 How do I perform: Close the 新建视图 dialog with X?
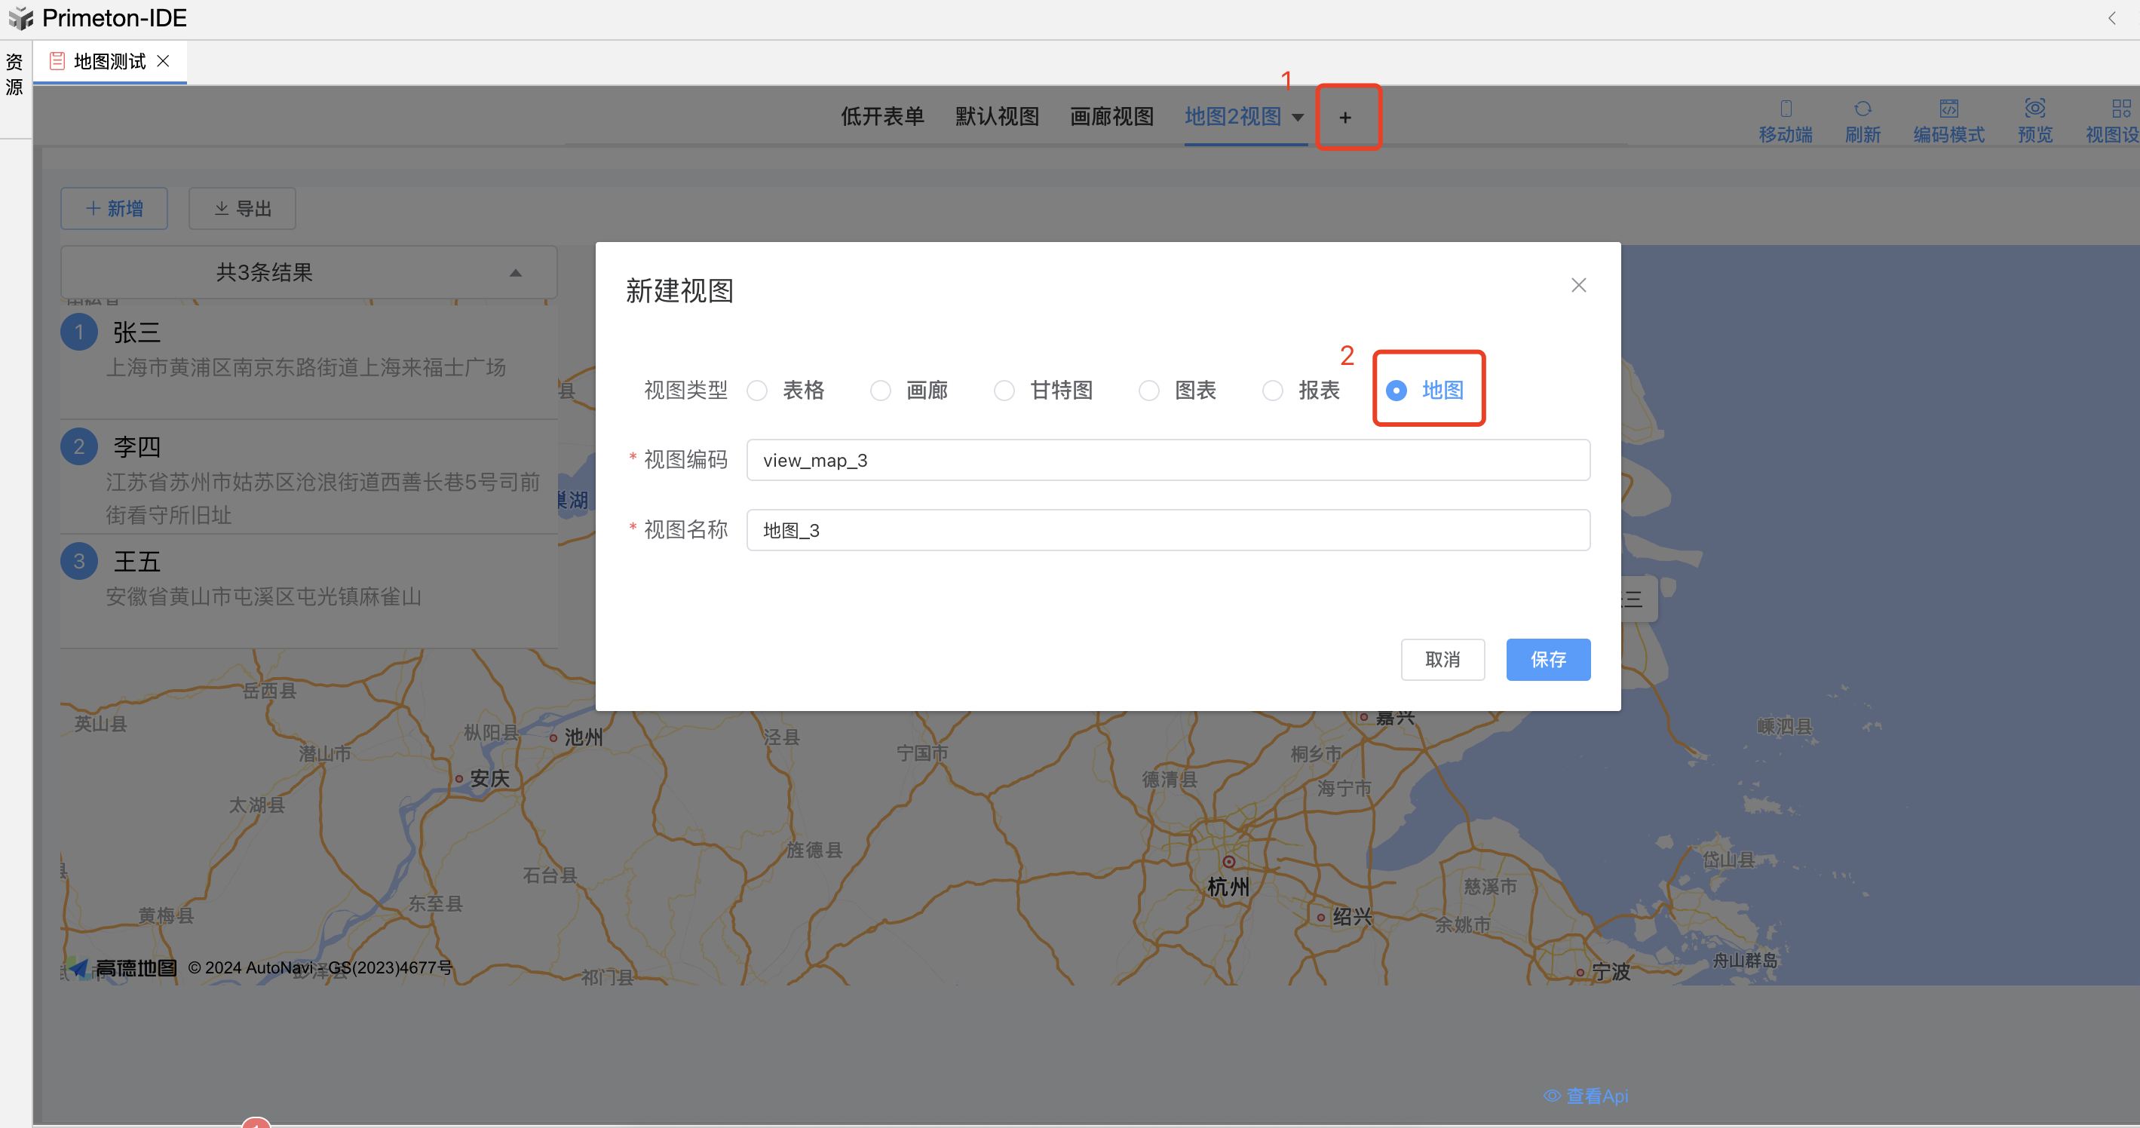(x=1578, y=286)
